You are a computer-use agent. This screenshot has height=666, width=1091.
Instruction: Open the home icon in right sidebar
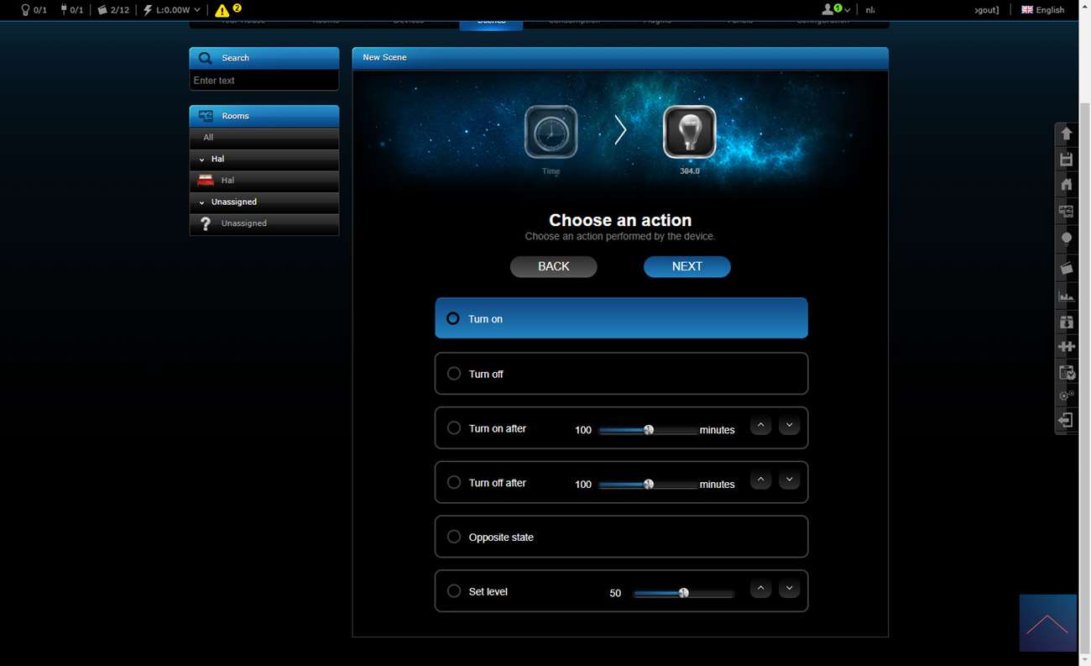coord(1066,185)
